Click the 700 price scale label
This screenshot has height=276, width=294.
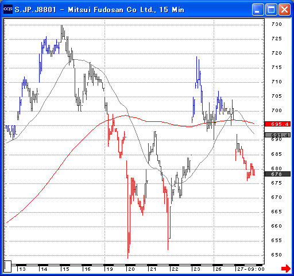[277, 110]
